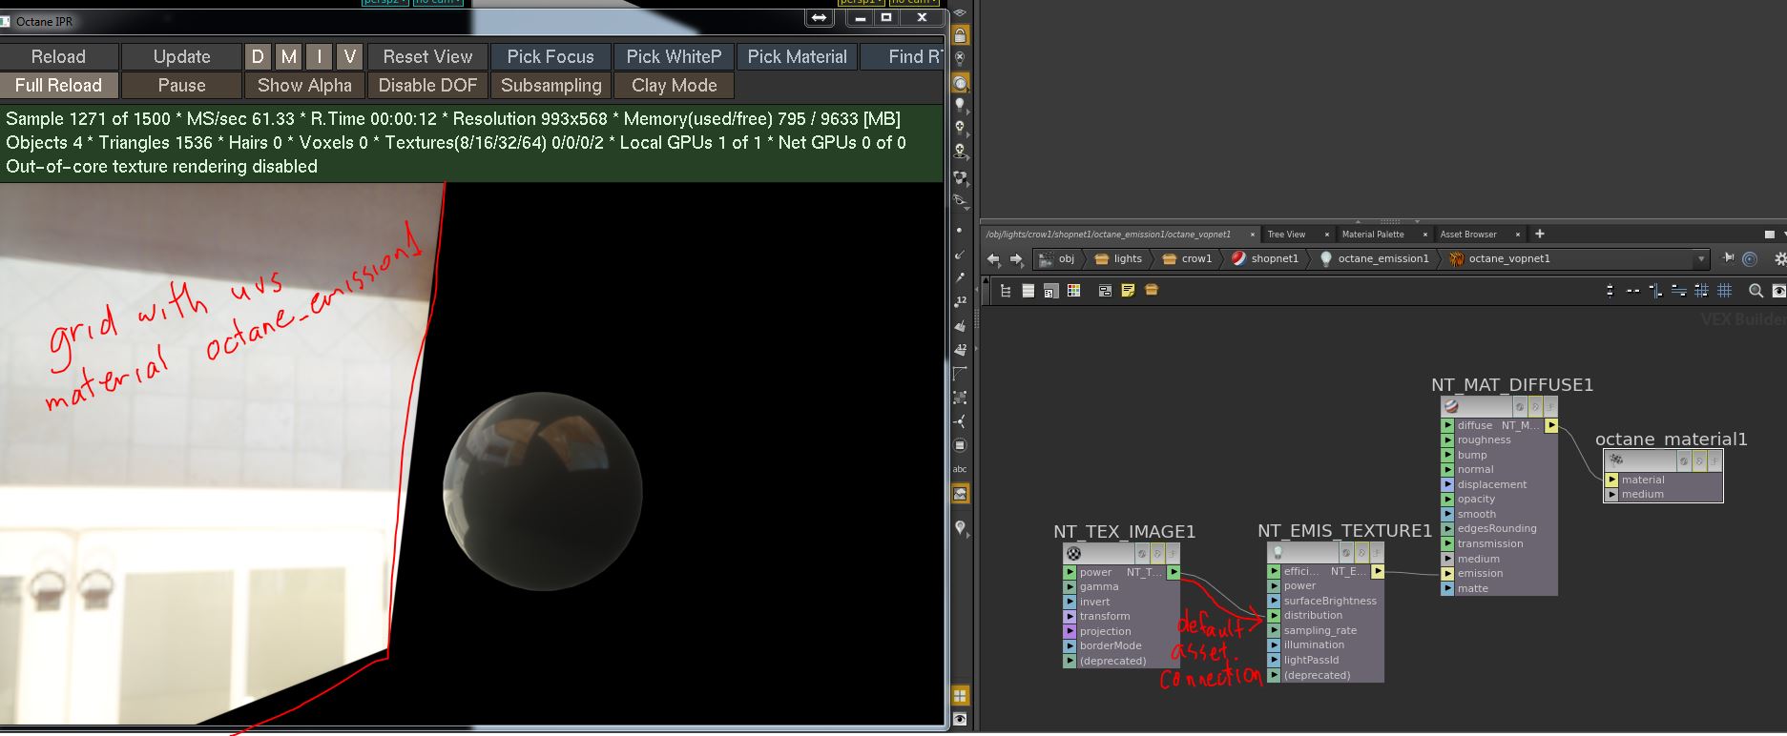Image resolution: width=1787 pixels, height=736 pixels.
Task: Click the distribution input on NT_EMIS_TEXTURE1
Action: [1274, 616]
